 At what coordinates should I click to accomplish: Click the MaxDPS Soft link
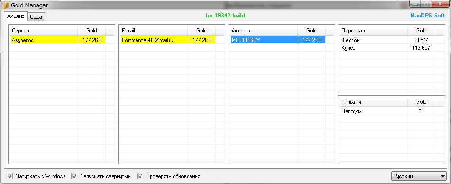coord(428,15)
